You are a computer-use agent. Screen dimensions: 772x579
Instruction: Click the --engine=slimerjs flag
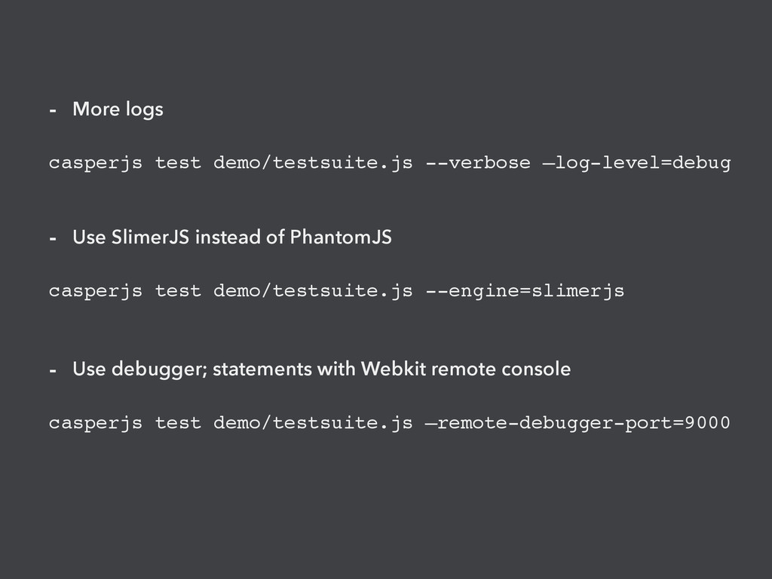pos(525,291)
